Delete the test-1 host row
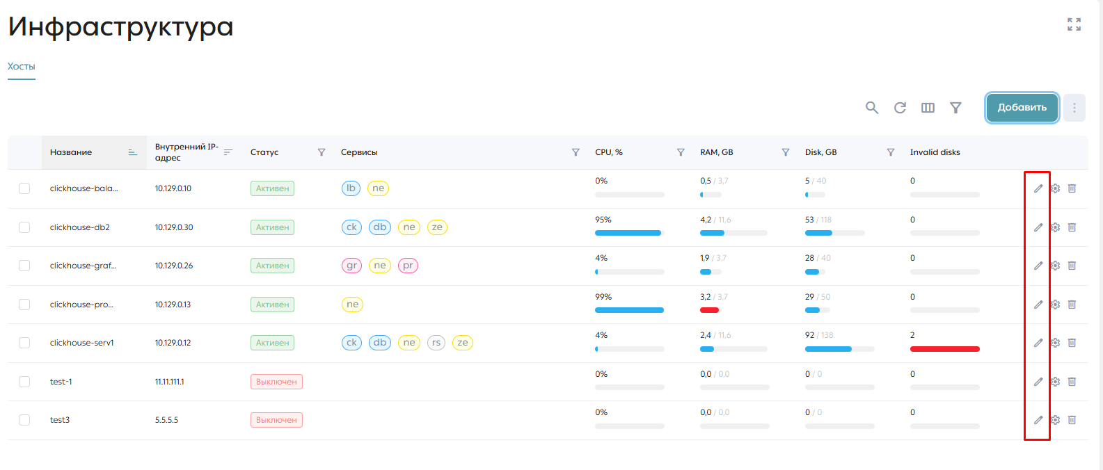This screenshot has width=1103, height=470. [x=1072, y=382]
